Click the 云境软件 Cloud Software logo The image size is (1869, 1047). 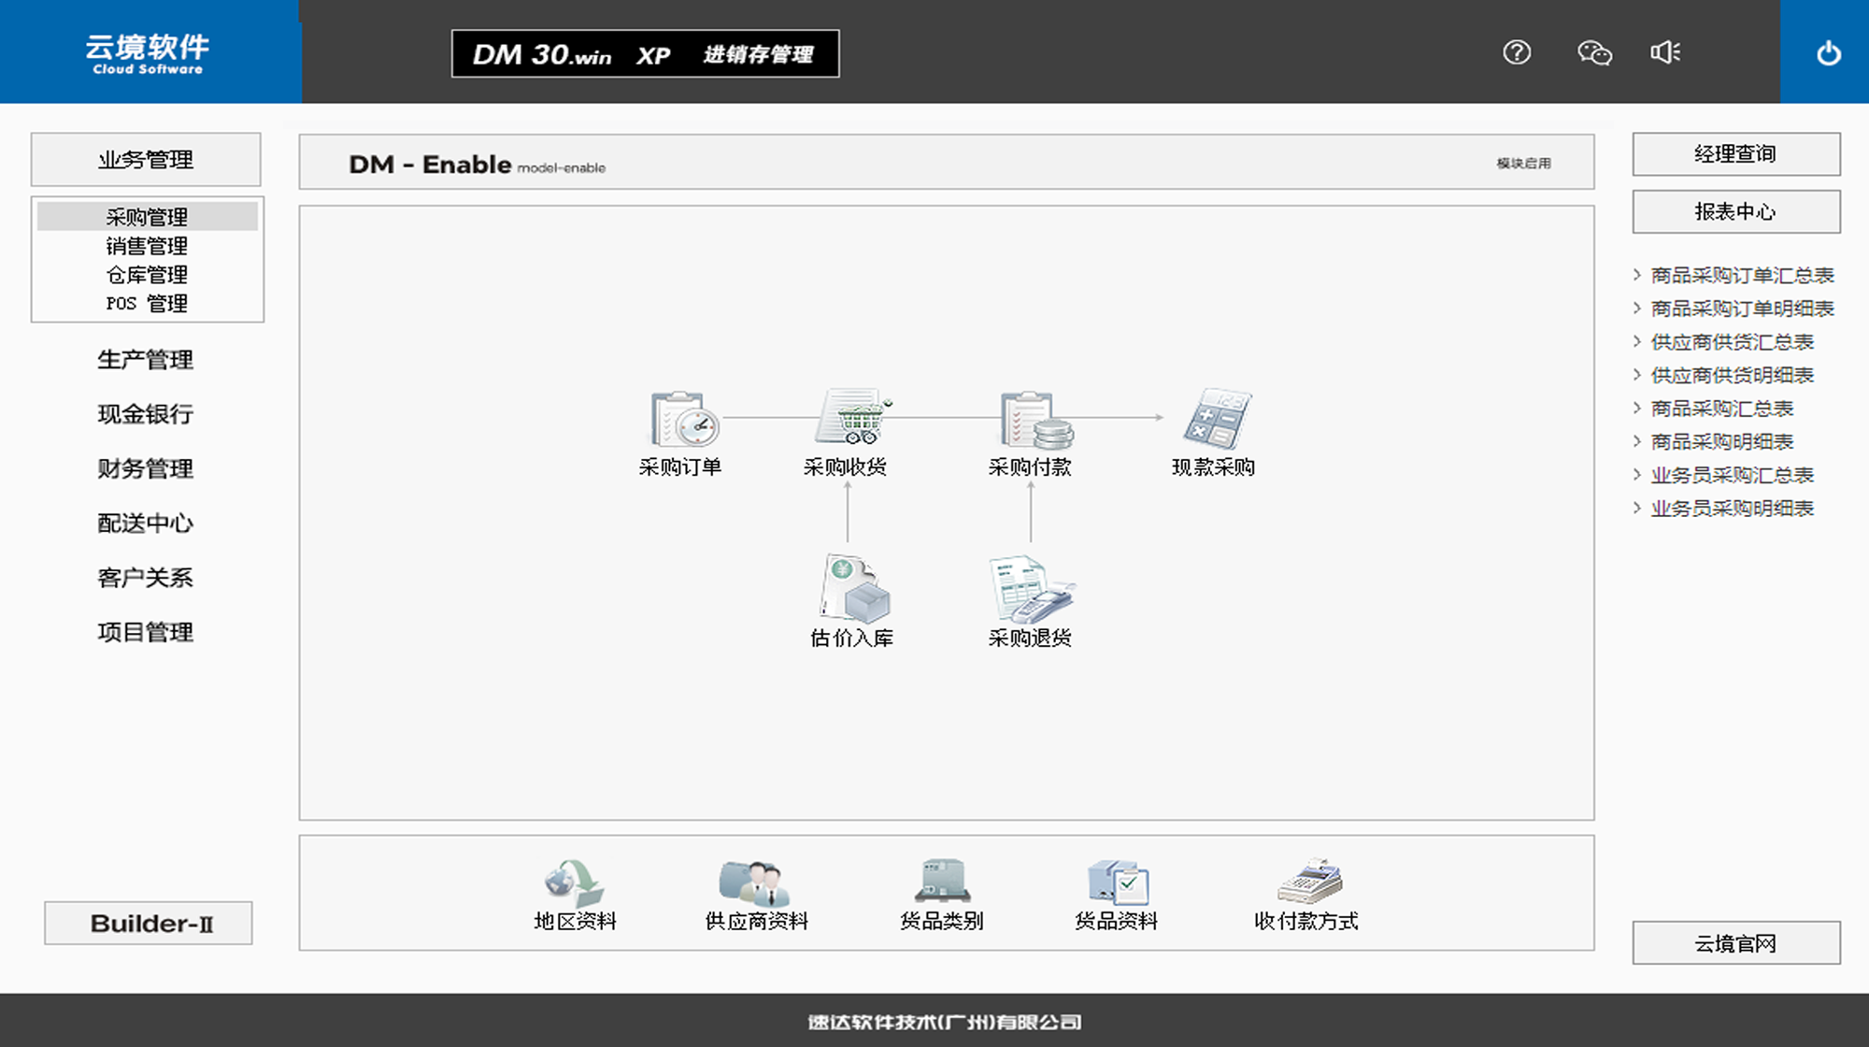pyautogui.click(x=148, y=53)
